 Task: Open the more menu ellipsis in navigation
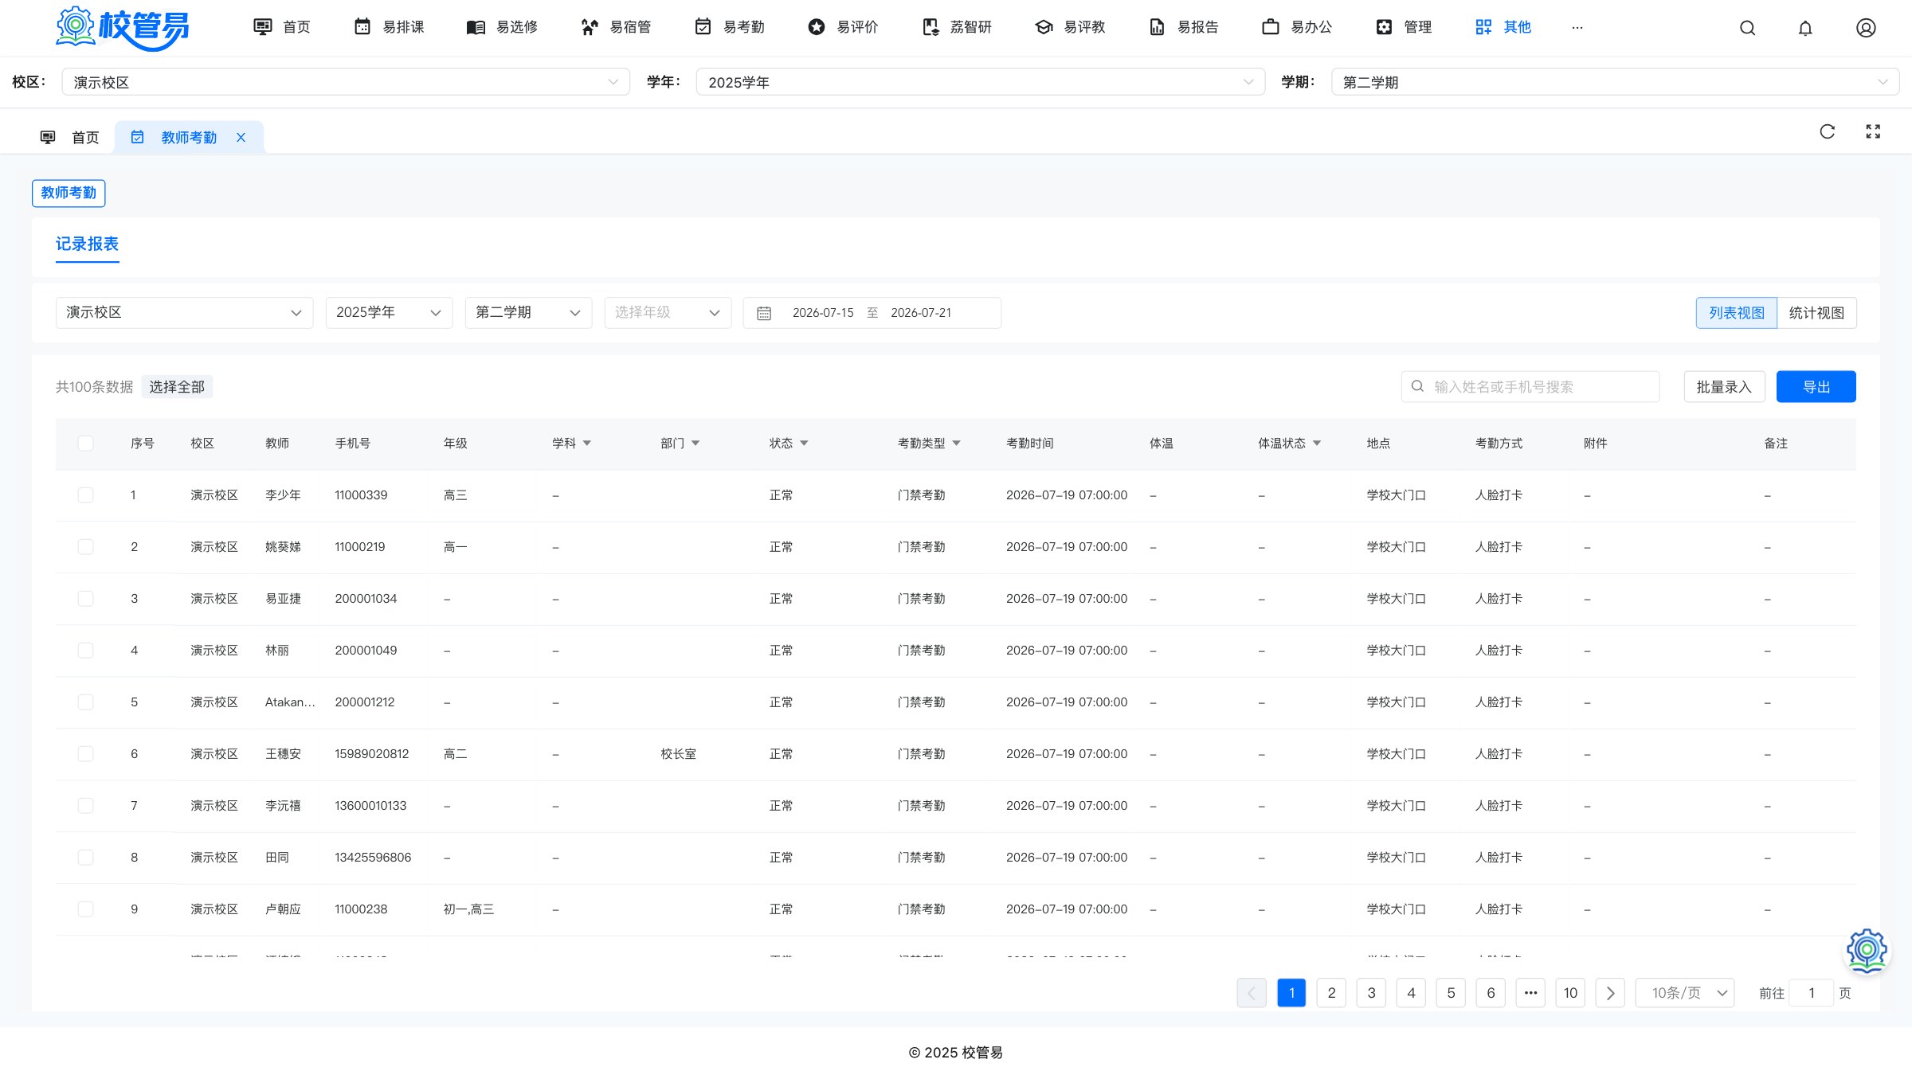click(x=1577, y=27)
